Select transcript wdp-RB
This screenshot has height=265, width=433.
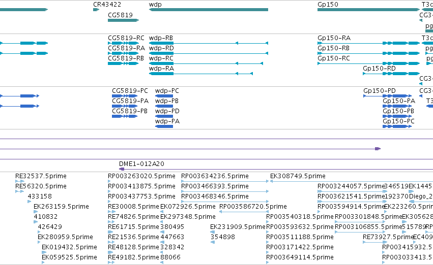[x=161, y=38]
